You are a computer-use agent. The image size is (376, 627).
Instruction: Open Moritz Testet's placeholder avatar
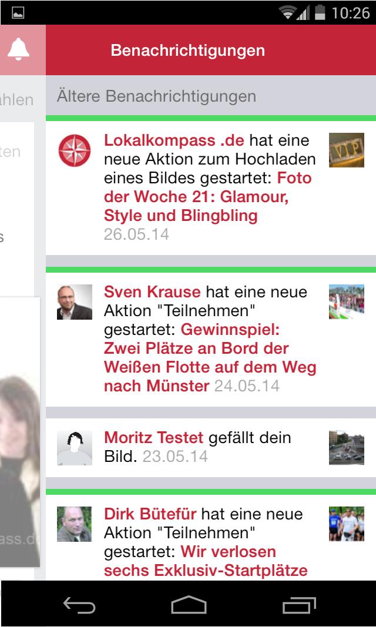click(75, 448)
